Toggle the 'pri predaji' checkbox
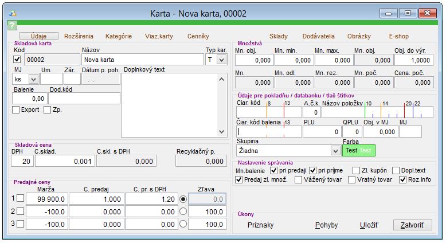 [x=273, y=170]
